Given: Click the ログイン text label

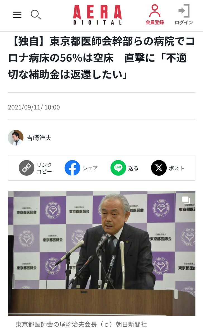Looking at the screenshot, I should click(184, 23).
